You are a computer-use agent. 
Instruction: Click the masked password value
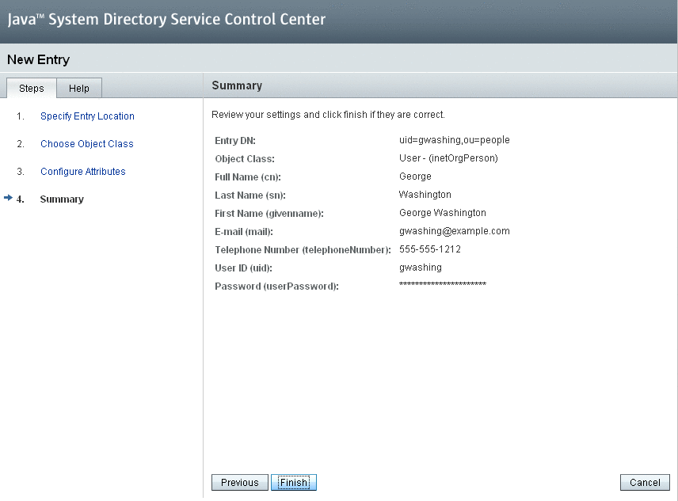443,284
